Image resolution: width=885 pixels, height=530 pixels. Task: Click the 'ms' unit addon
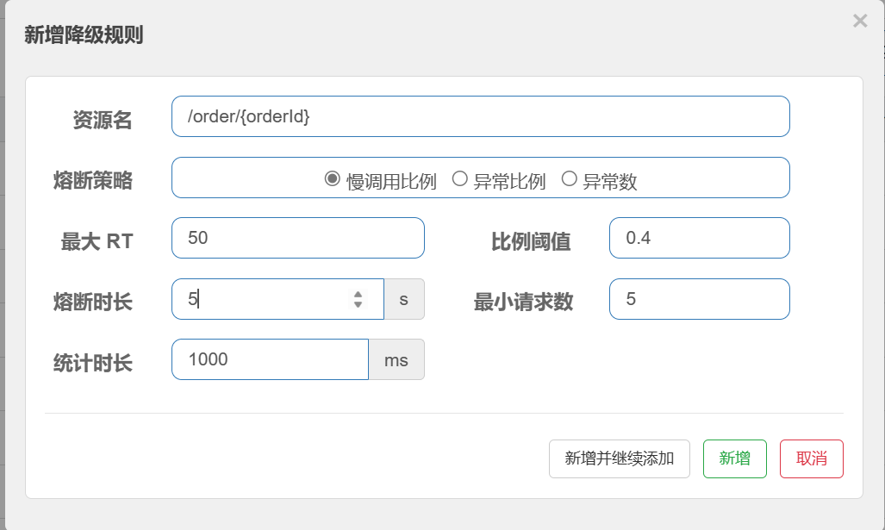[x=396, y=359]
